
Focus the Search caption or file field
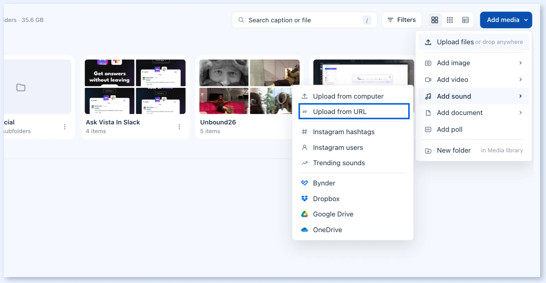pyautogui.click(x=304, y=20)
